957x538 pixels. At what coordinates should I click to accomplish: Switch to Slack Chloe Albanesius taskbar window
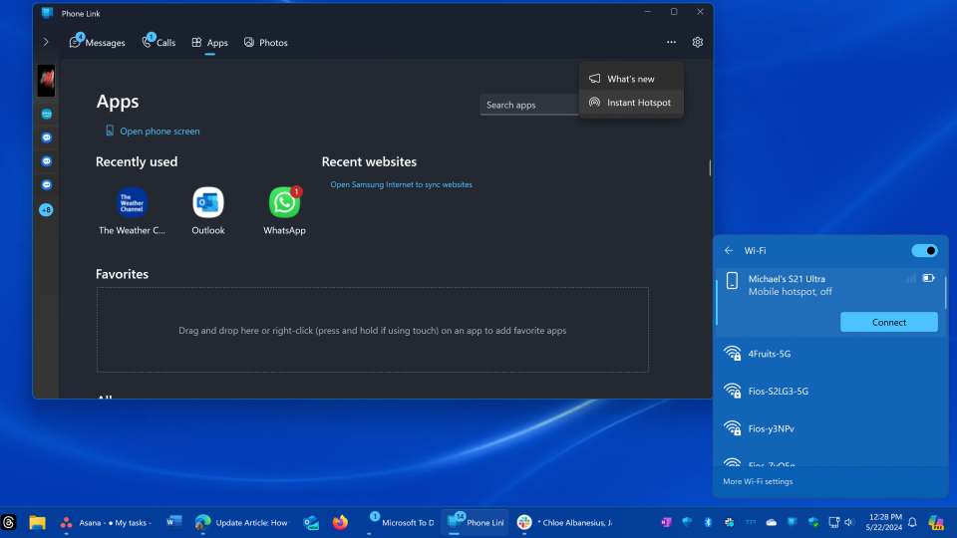coord(564,522)
